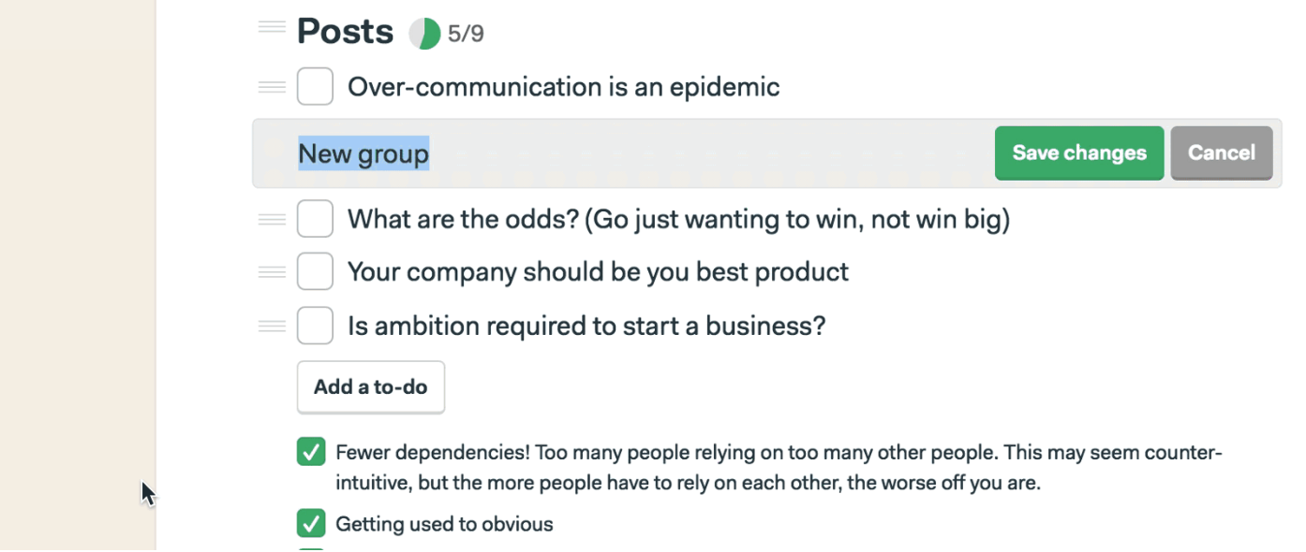Click drag handle beside What are the odds
The image size is (1306, 552).
coord(272,219)
